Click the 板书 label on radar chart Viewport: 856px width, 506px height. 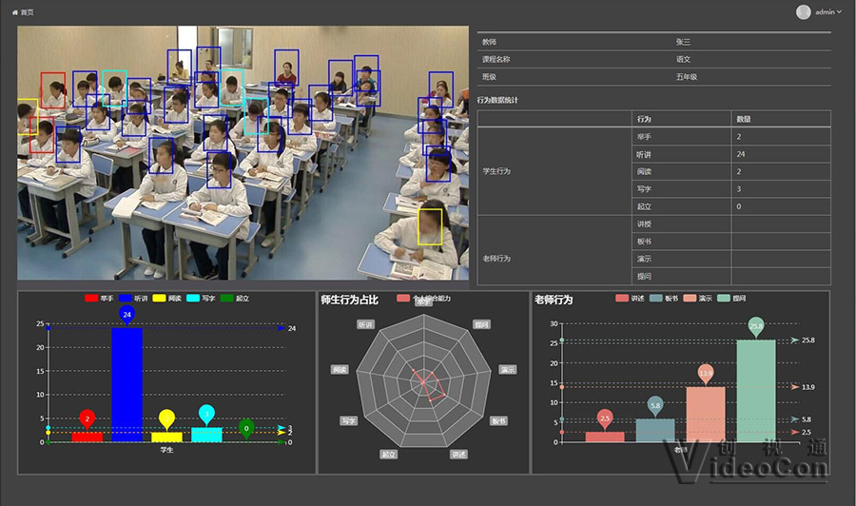pyautogui.click(x=498, y=420)
